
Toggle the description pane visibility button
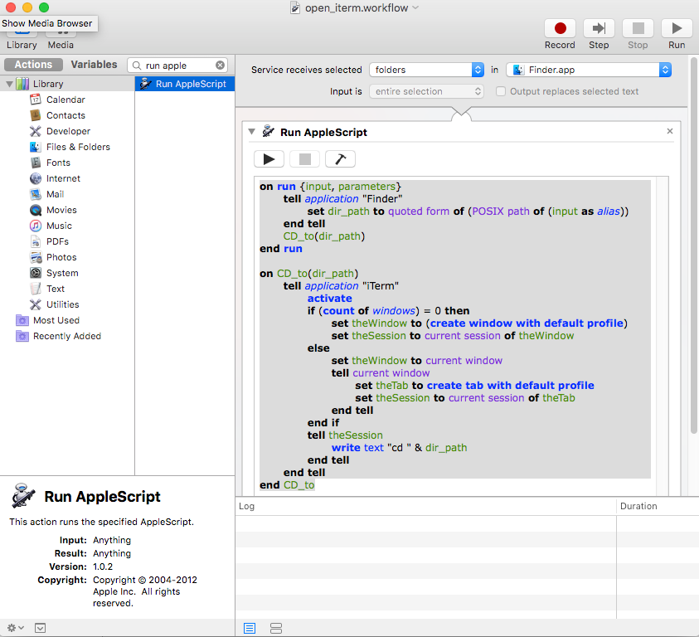pyautogui.click(x=40, y=628)
